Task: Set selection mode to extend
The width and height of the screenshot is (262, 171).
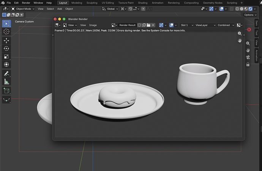Action: [x=8, y=15]
